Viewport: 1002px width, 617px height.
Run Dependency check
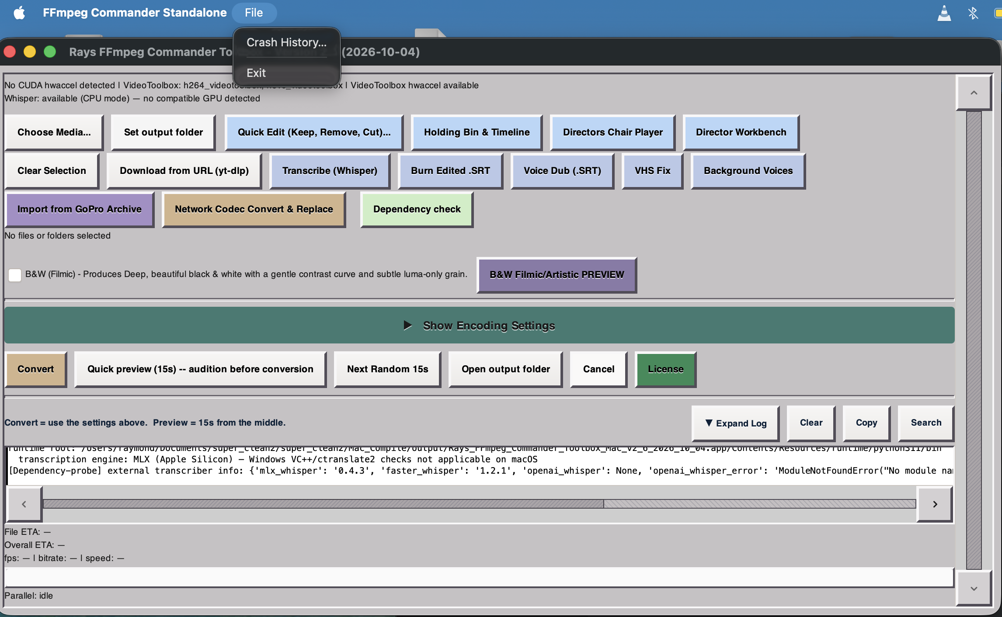pyautogui.click(x=417, y=209)
